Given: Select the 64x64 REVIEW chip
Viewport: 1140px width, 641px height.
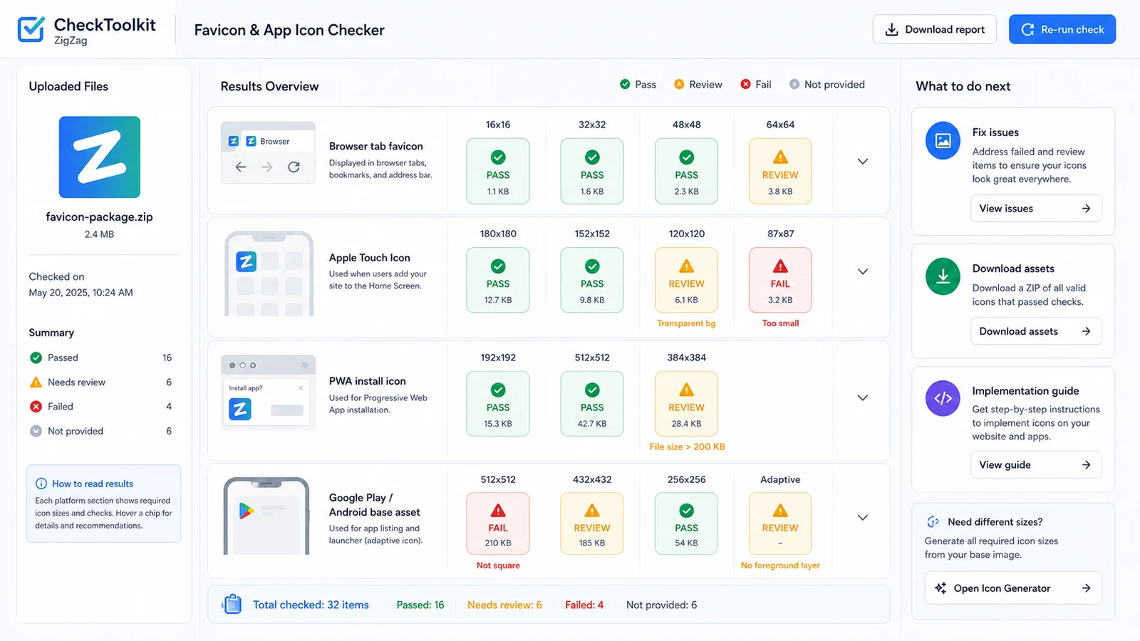Looking at the screenshot, I should (x=780, y=171).
